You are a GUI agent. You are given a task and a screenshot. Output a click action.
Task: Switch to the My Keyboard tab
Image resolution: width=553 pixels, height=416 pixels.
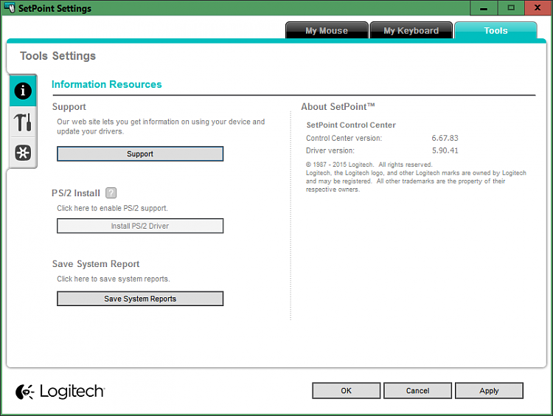click(411, 30)
